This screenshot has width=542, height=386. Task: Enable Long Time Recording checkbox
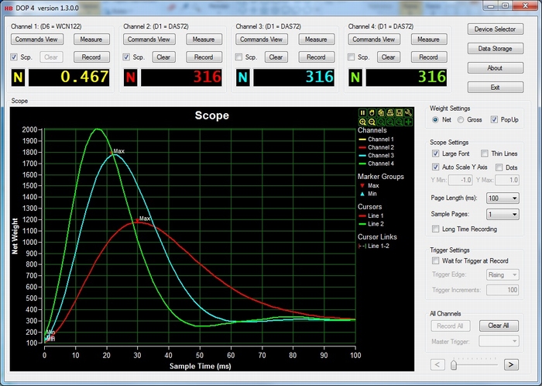click(x=435, y=229)
